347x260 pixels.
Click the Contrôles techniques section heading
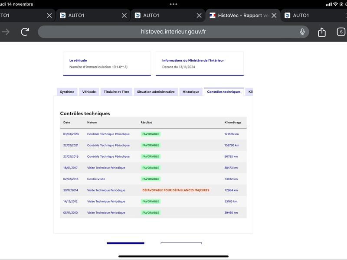[x=85, y=114]
